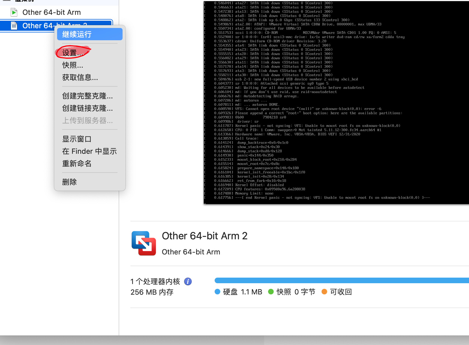The image size is (469, 345).
Task: Click the green 快照 legend dot
Action: [271, 292]
